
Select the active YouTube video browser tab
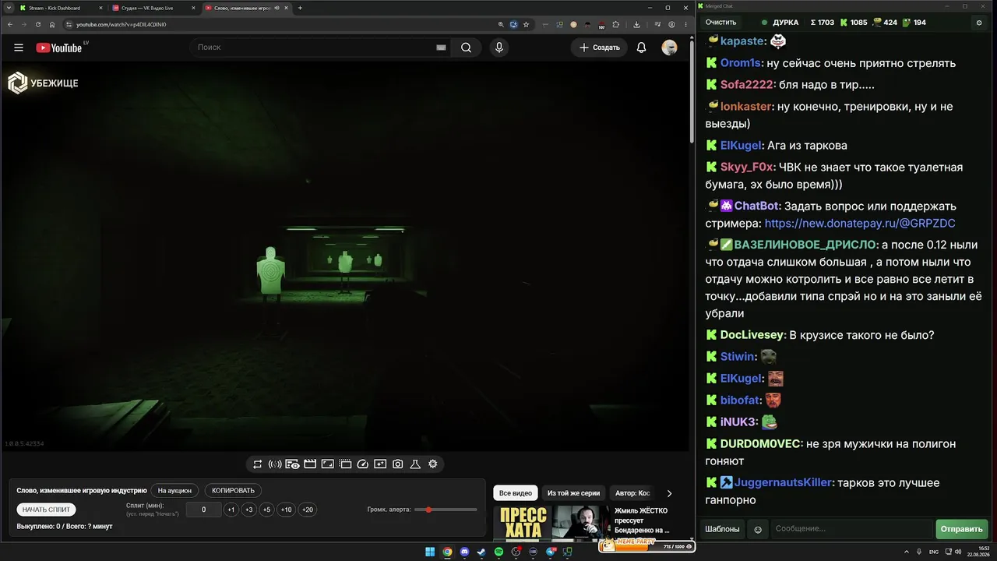pyautogui.click(x=246, y=8)
